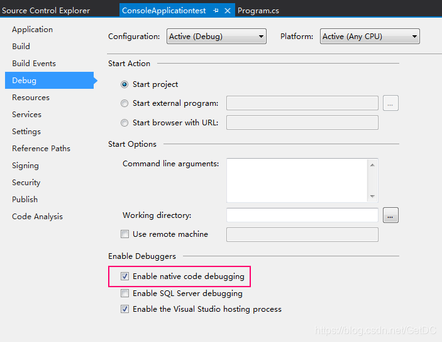This screenshot has height=342, width=442.
Task: Uncheck Enable native code debugging
Action: (x=124, y=276)
